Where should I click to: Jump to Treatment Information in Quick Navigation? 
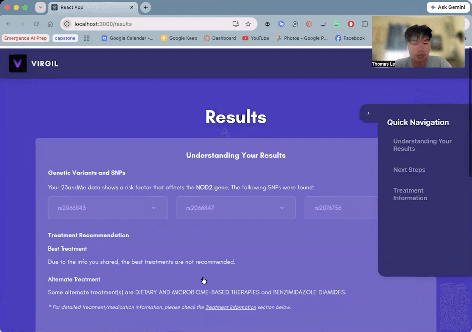[x=410, y=194]
